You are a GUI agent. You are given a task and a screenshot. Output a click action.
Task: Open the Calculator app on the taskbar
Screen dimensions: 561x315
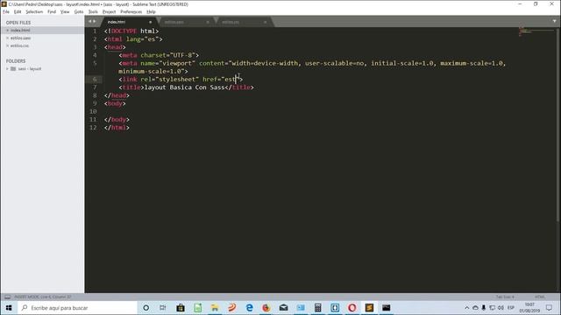pyautogui.click(x=317, y=307)
